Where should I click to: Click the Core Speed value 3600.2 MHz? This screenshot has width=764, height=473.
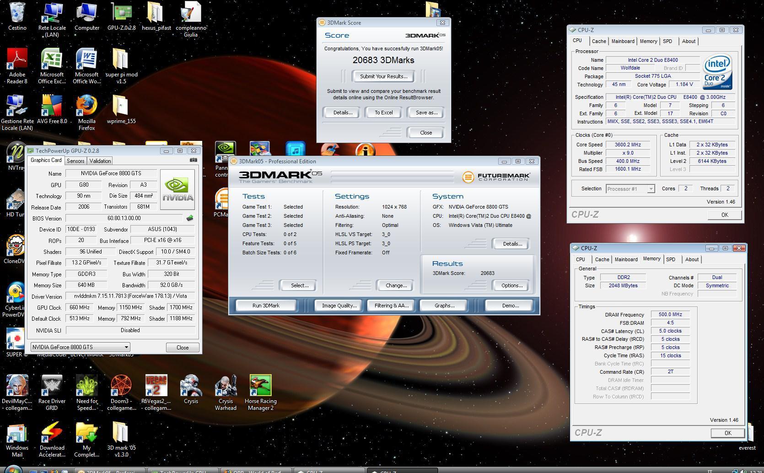pyautogui.click(x=628, y=145)
